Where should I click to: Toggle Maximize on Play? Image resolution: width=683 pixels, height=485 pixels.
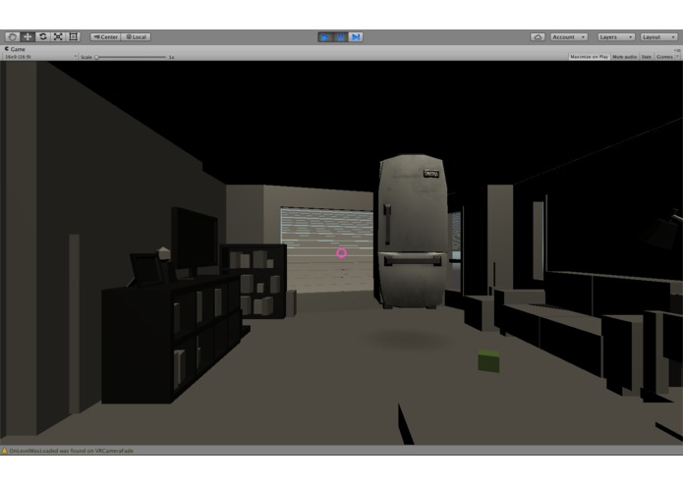[589, 57]
